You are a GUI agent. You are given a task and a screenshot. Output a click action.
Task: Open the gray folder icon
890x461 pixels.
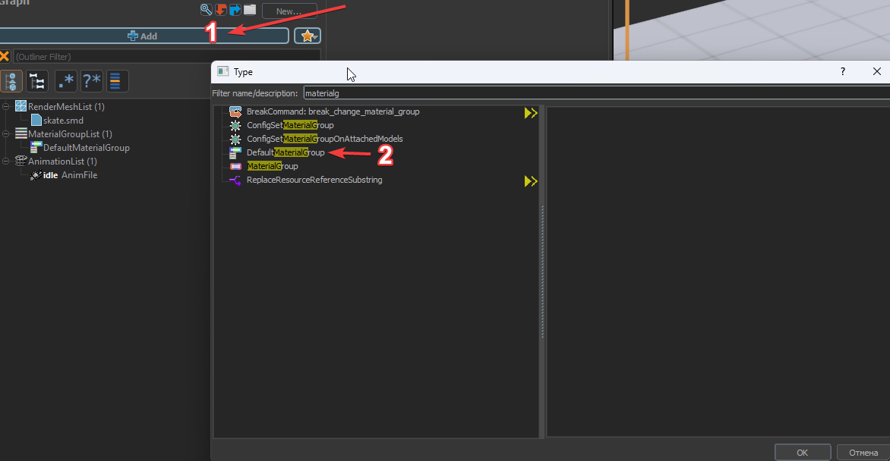pos(250,10)
